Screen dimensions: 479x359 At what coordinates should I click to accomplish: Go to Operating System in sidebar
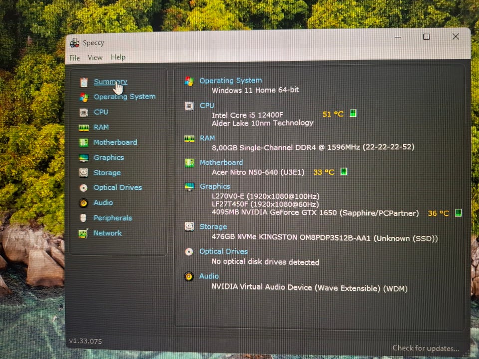click(125, 96)
